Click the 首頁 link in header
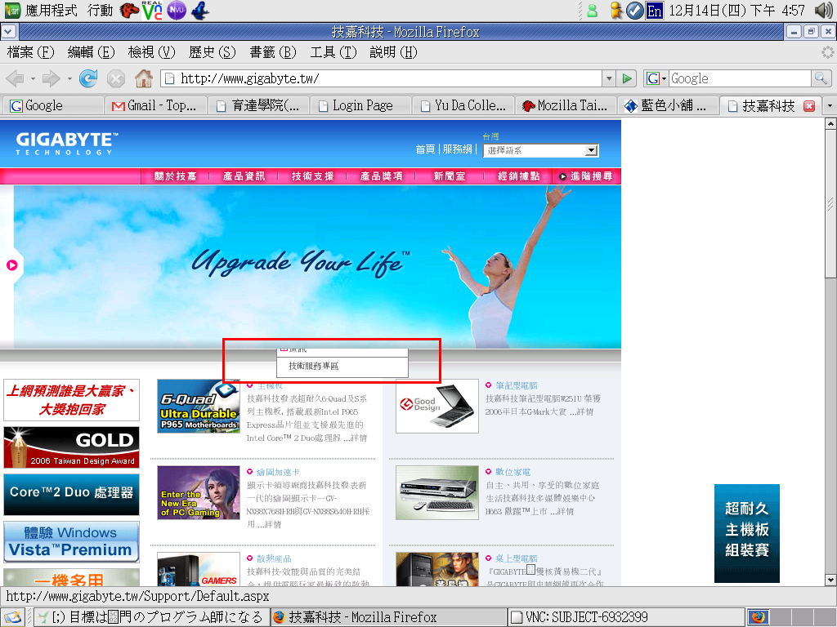Viewport: 837px width, 627px height. pos(425,149)
